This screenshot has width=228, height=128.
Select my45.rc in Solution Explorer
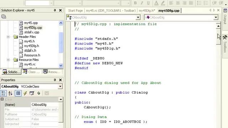pyautogui.click(x=30, y=64)
